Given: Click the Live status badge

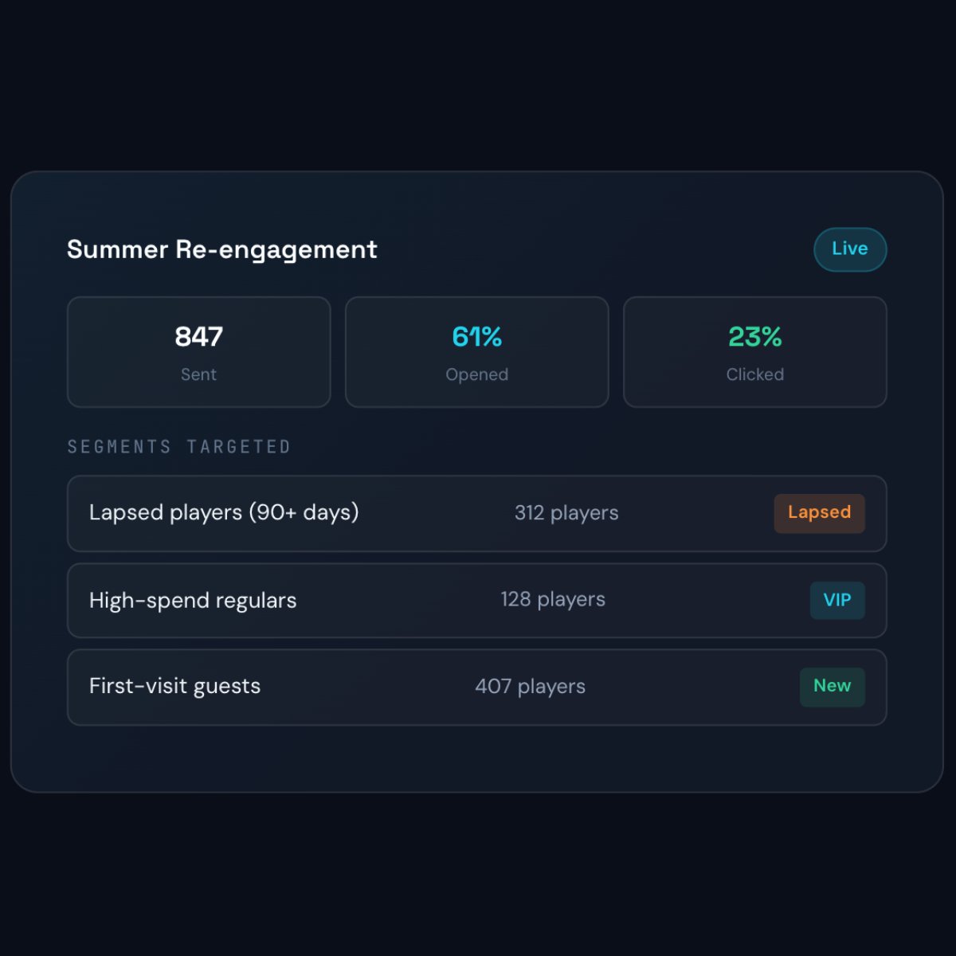Looking at the screenshot, I should click(x=850, y=249).
